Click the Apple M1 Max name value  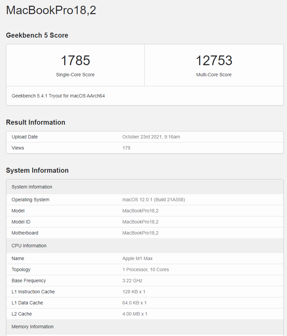(x=137, y=258)
